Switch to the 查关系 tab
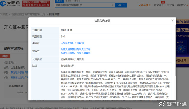This screenshot has width=189, height=109. tap(77, 1)
